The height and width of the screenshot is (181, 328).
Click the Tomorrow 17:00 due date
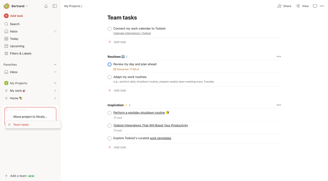click(126, 69)
